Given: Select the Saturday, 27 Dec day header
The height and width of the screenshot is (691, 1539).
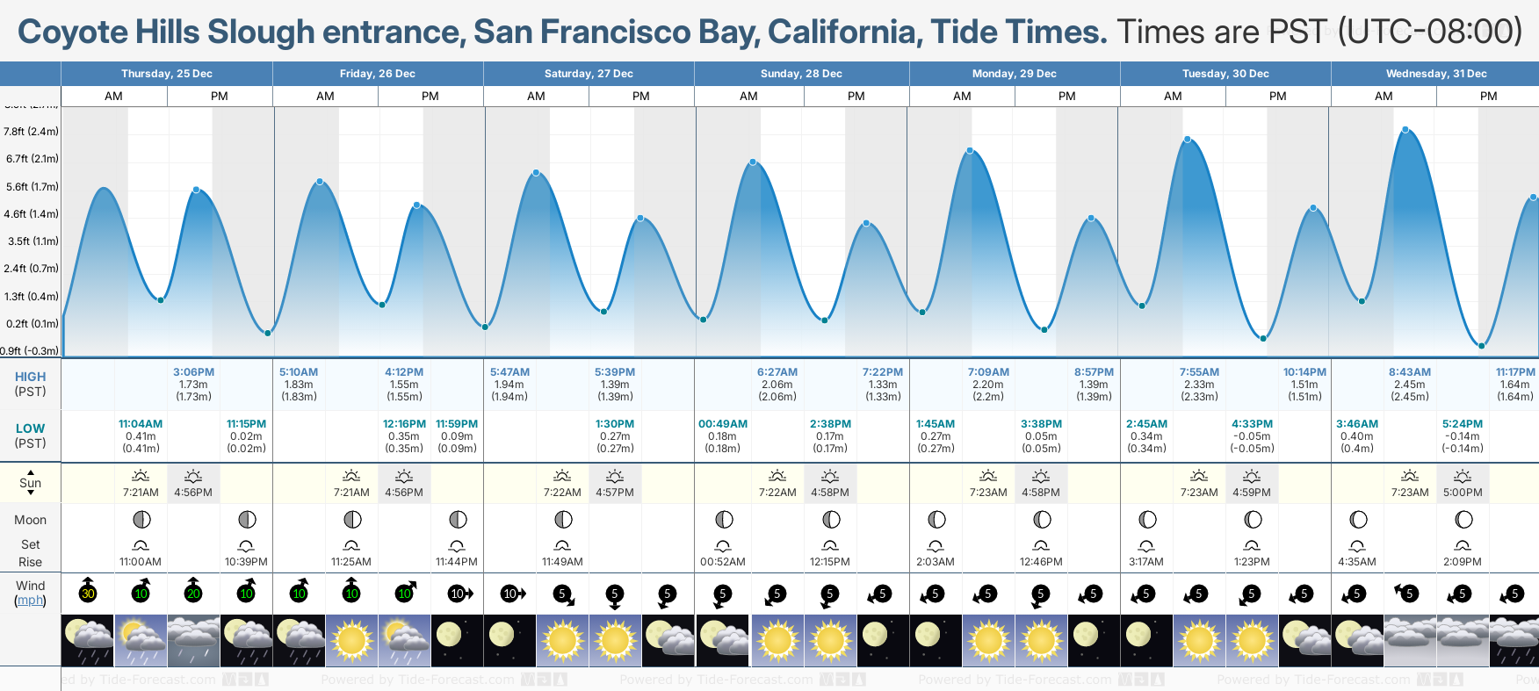Looking at the screenshot, I should point(589,74).
